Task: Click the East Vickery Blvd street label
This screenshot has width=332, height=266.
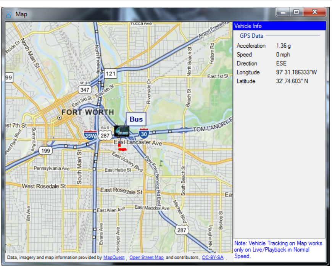Action: 127,162
